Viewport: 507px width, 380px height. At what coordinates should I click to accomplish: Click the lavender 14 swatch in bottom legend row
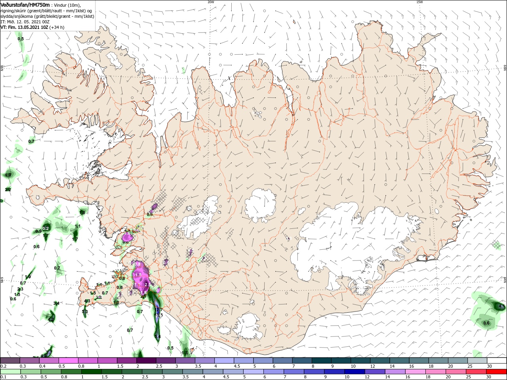(396, 372)
